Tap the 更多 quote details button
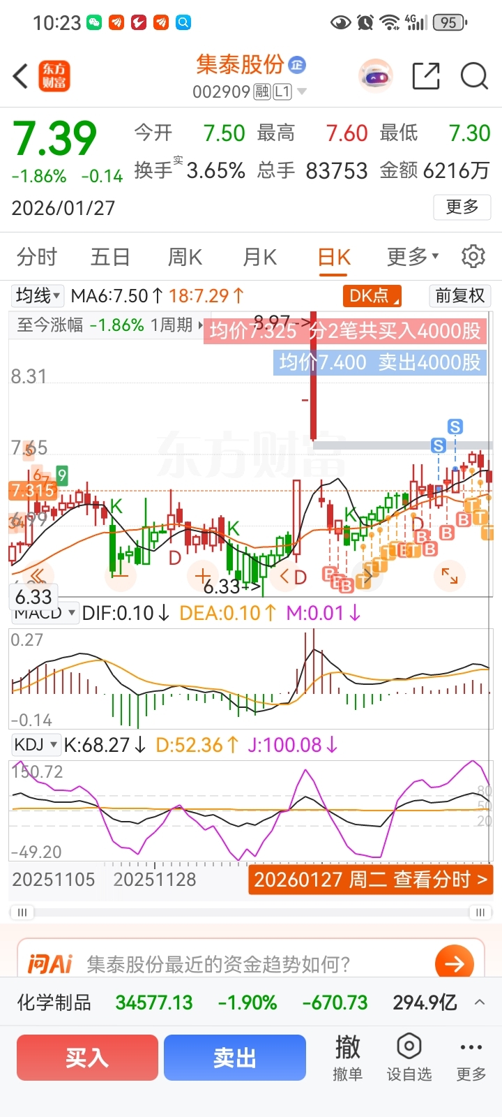Viewport: 502px width, 1117px height. tap(462, 207)
